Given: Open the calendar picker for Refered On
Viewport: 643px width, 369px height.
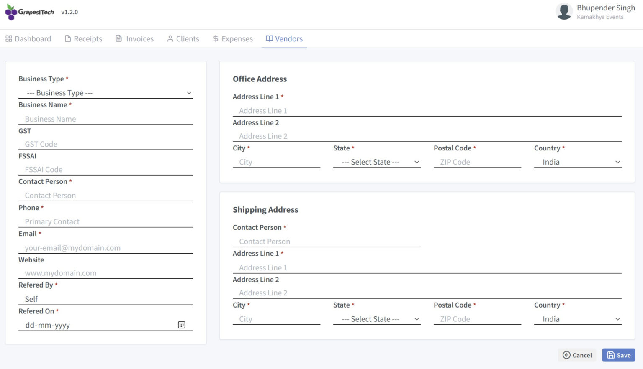Looking at the screenshot, I should (181, 324).
